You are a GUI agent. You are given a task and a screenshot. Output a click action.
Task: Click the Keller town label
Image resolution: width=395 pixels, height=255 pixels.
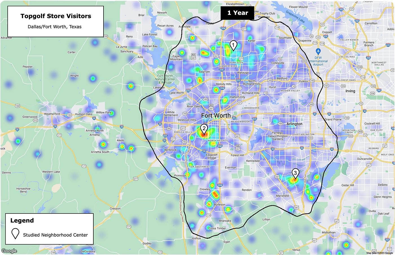[x=252, y=41]
